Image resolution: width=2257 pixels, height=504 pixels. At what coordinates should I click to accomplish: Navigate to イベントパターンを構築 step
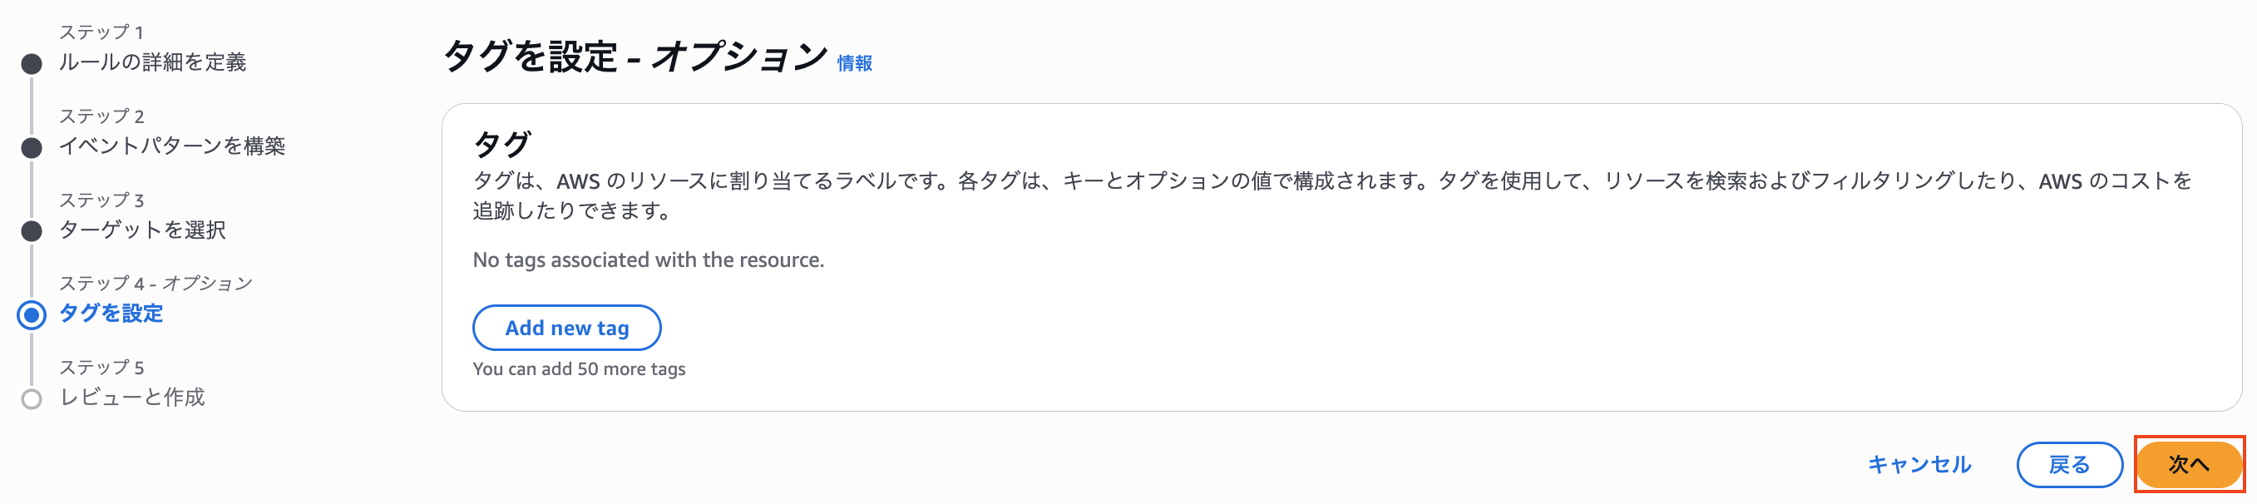tap(180, 146)
